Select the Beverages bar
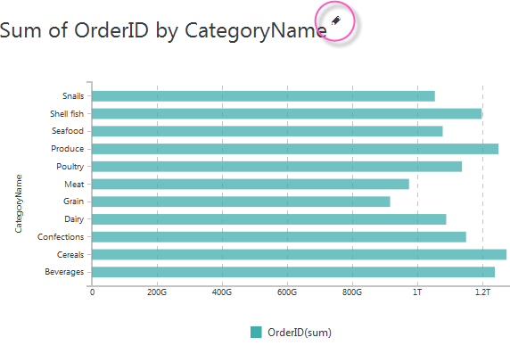510x362 pixels. pos(293,272)
